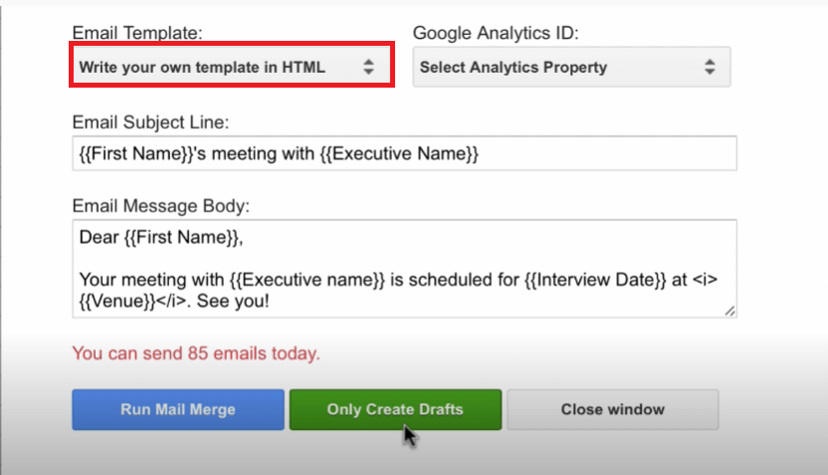Choose Only Create Drafts
Image resolution: width=828 pixels, height=475 pixels.
click(x=395, y=409)
